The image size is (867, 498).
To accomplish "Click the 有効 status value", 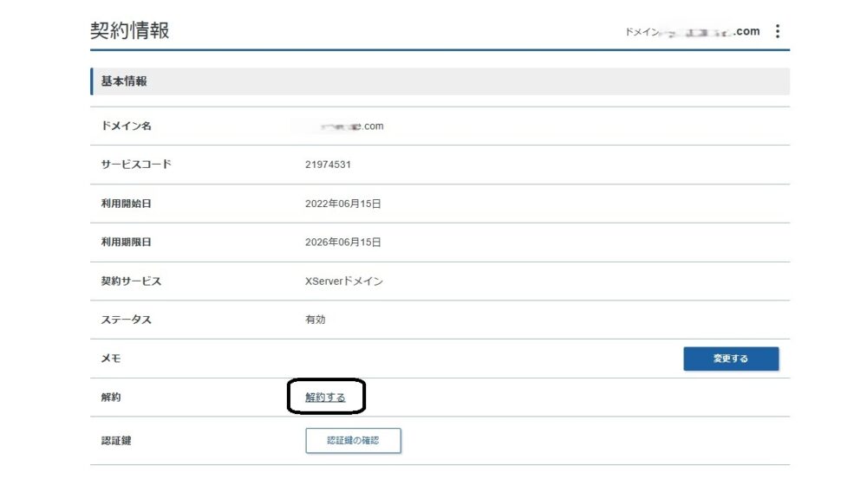I will click(315, 320).
